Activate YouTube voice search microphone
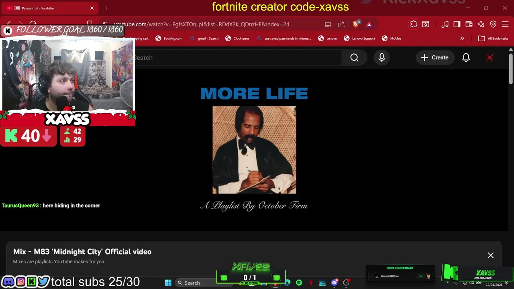 381,58
